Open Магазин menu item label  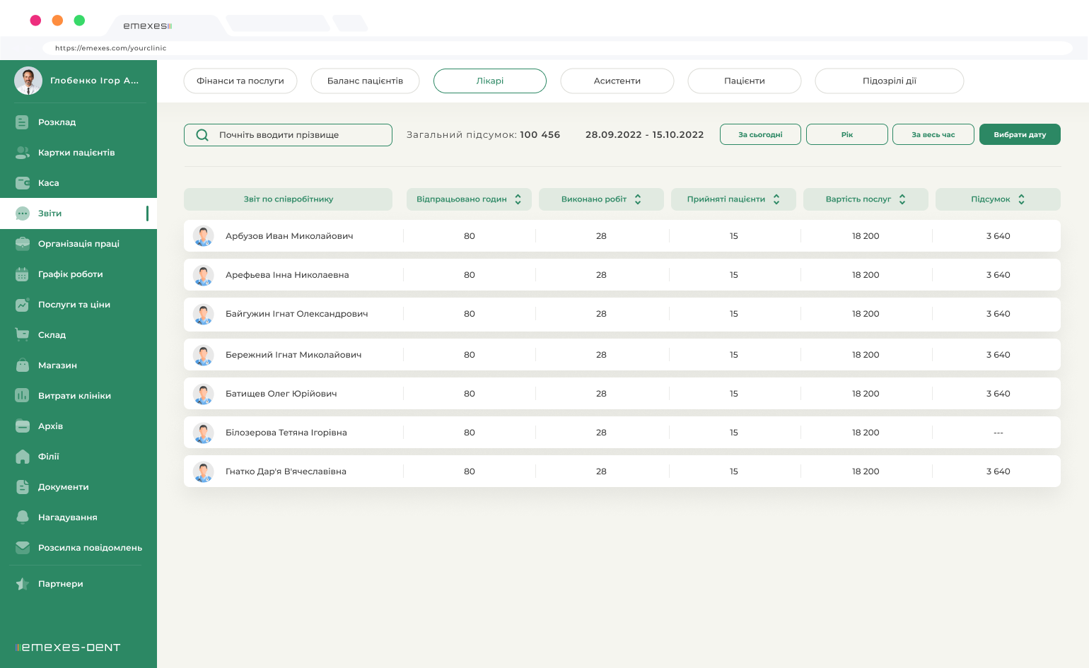pyautogui.click(x=57, y=365)
